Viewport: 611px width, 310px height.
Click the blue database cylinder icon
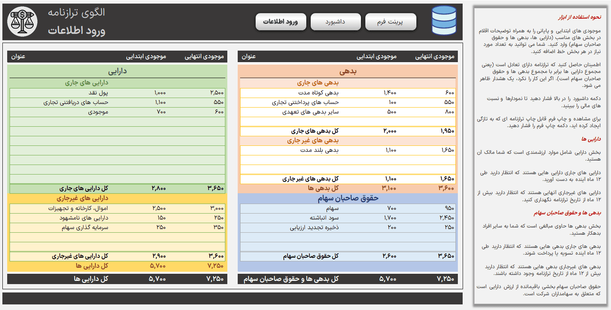[444, 20]
